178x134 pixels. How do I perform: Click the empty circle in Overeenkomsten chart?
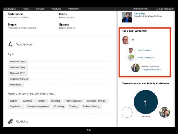127,112
